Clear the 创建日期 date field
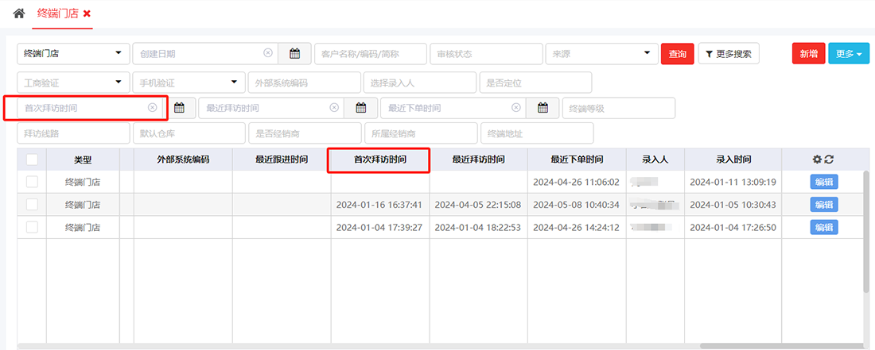This screenshot has height=350, width=875. (x=268, y=54)
